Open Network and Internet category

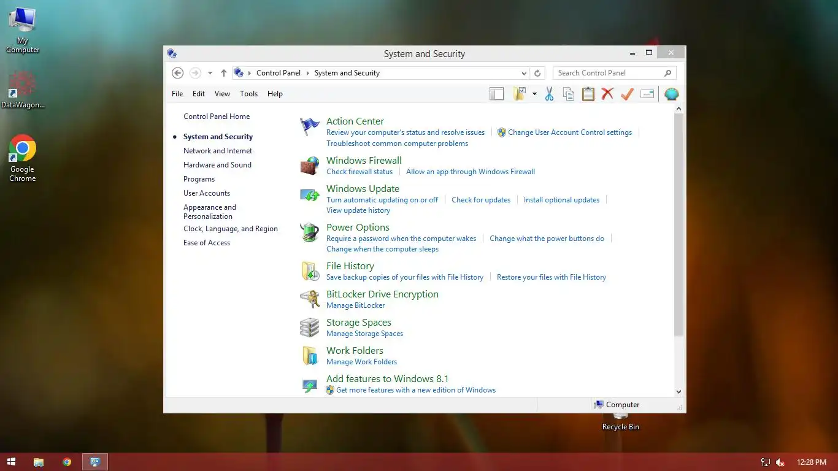tap(218, 151)
